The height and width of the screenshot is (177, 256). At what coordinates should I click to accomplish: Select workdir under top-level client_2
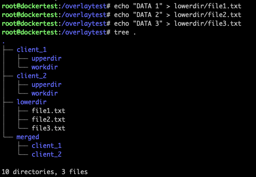pos(44,93)
